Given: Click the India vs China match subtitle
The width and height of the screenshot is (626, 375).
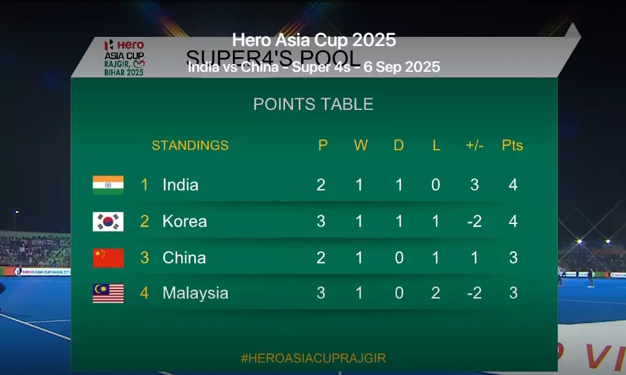Looking at the screenshot, I should point(314,68).
